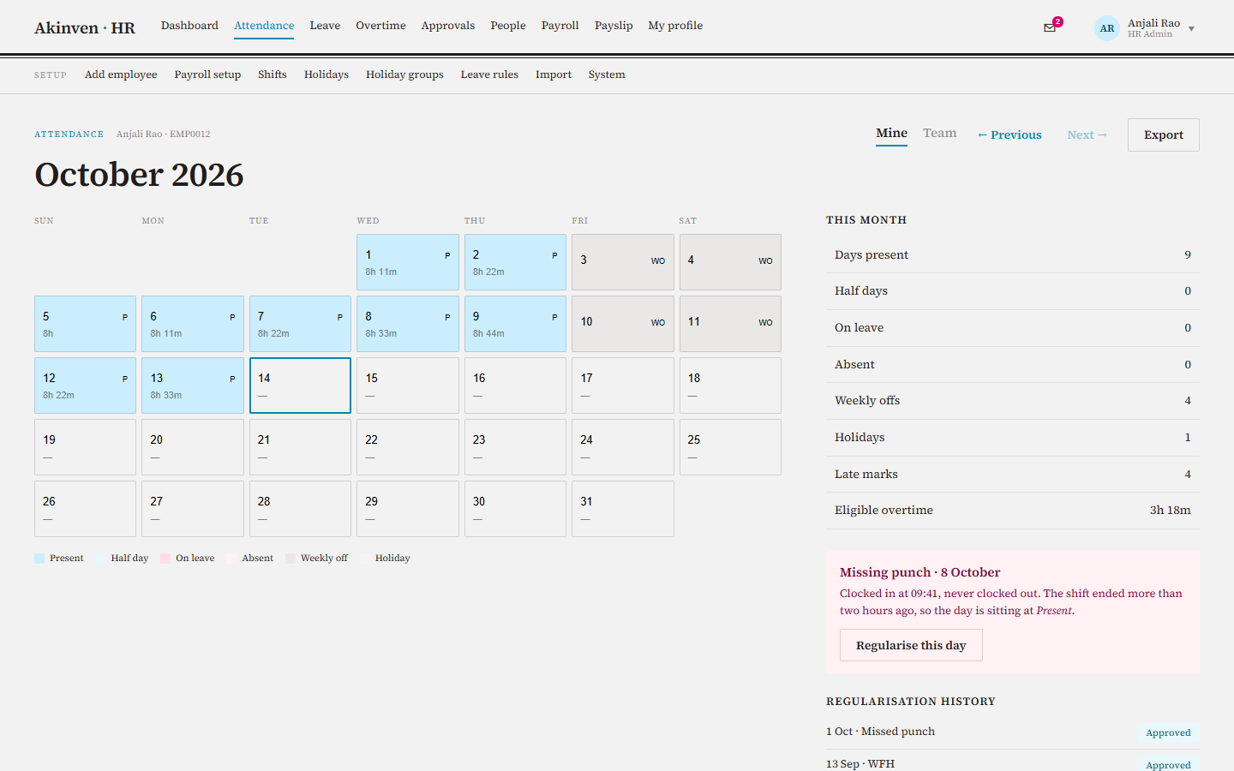Open Leave rules configuration
Viewport: 1234px width, 771px height.
click(489, 75)
